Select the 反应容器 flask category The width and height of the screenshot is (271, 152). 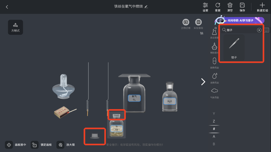click(214, 33)
